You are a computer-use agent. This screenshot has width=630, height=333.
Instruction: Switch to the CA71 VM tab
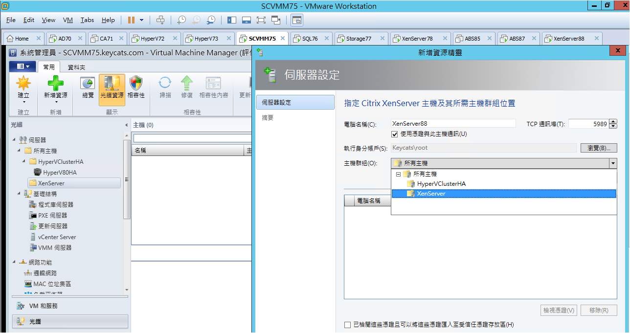coord(107,39)
